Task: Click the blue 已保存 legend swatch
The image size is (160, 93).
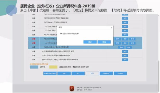Action: 34,67
